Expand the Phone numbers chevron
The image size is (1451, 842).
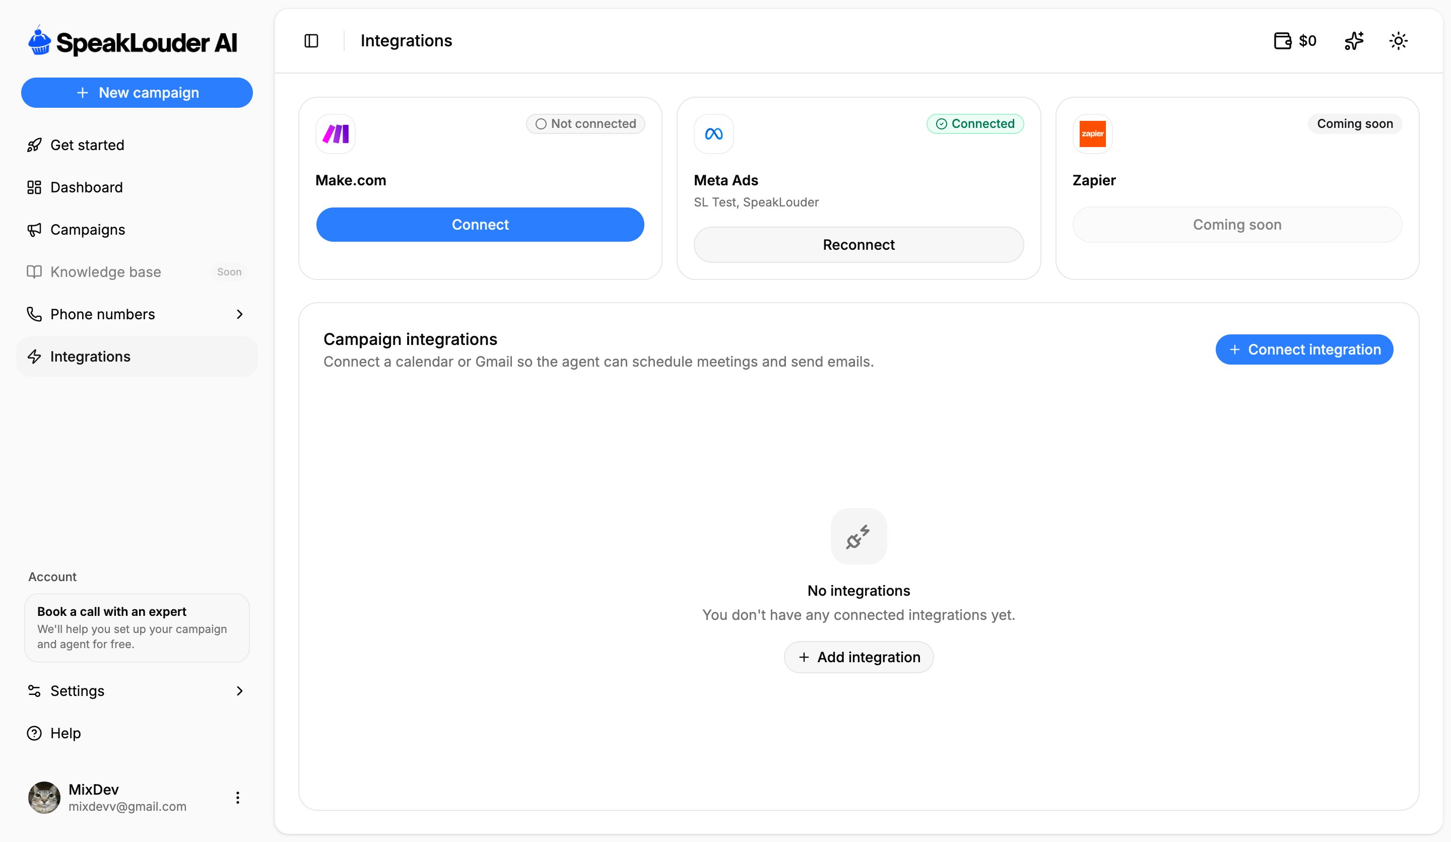pyautogui.click(x=239, y=314)
